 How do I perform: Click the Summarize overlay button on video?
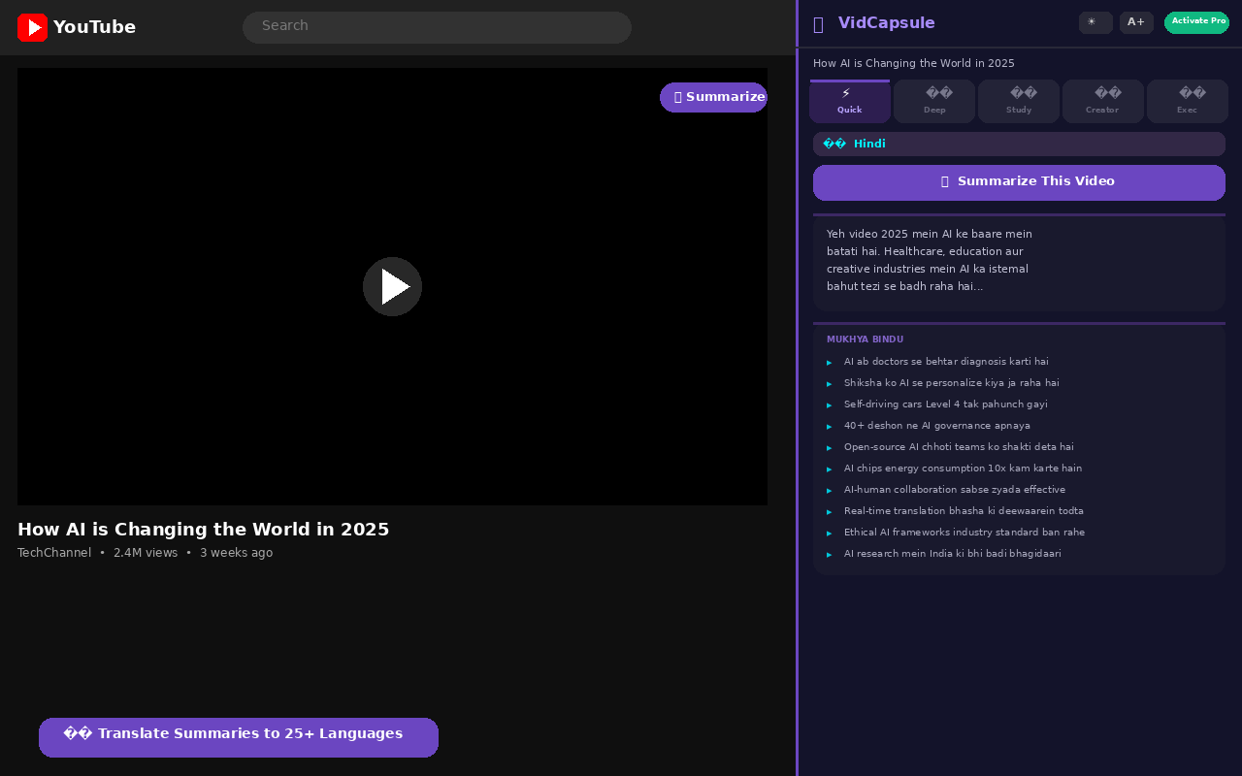point(713,97)
